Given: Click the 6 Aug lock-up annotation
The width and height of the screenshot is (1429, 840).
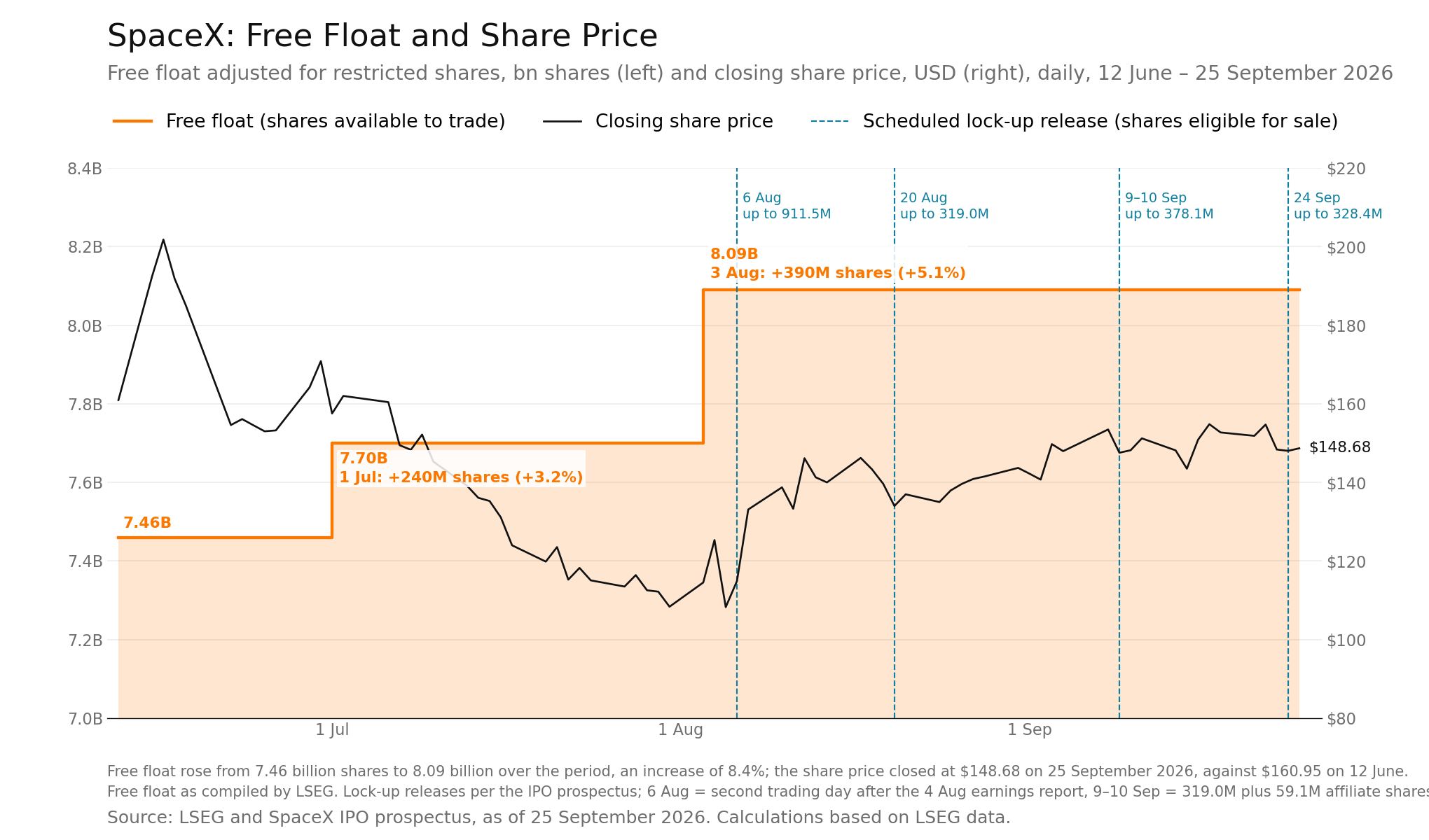Looking at the screenshot, I should pyautogui.click(x=787, y=206).
